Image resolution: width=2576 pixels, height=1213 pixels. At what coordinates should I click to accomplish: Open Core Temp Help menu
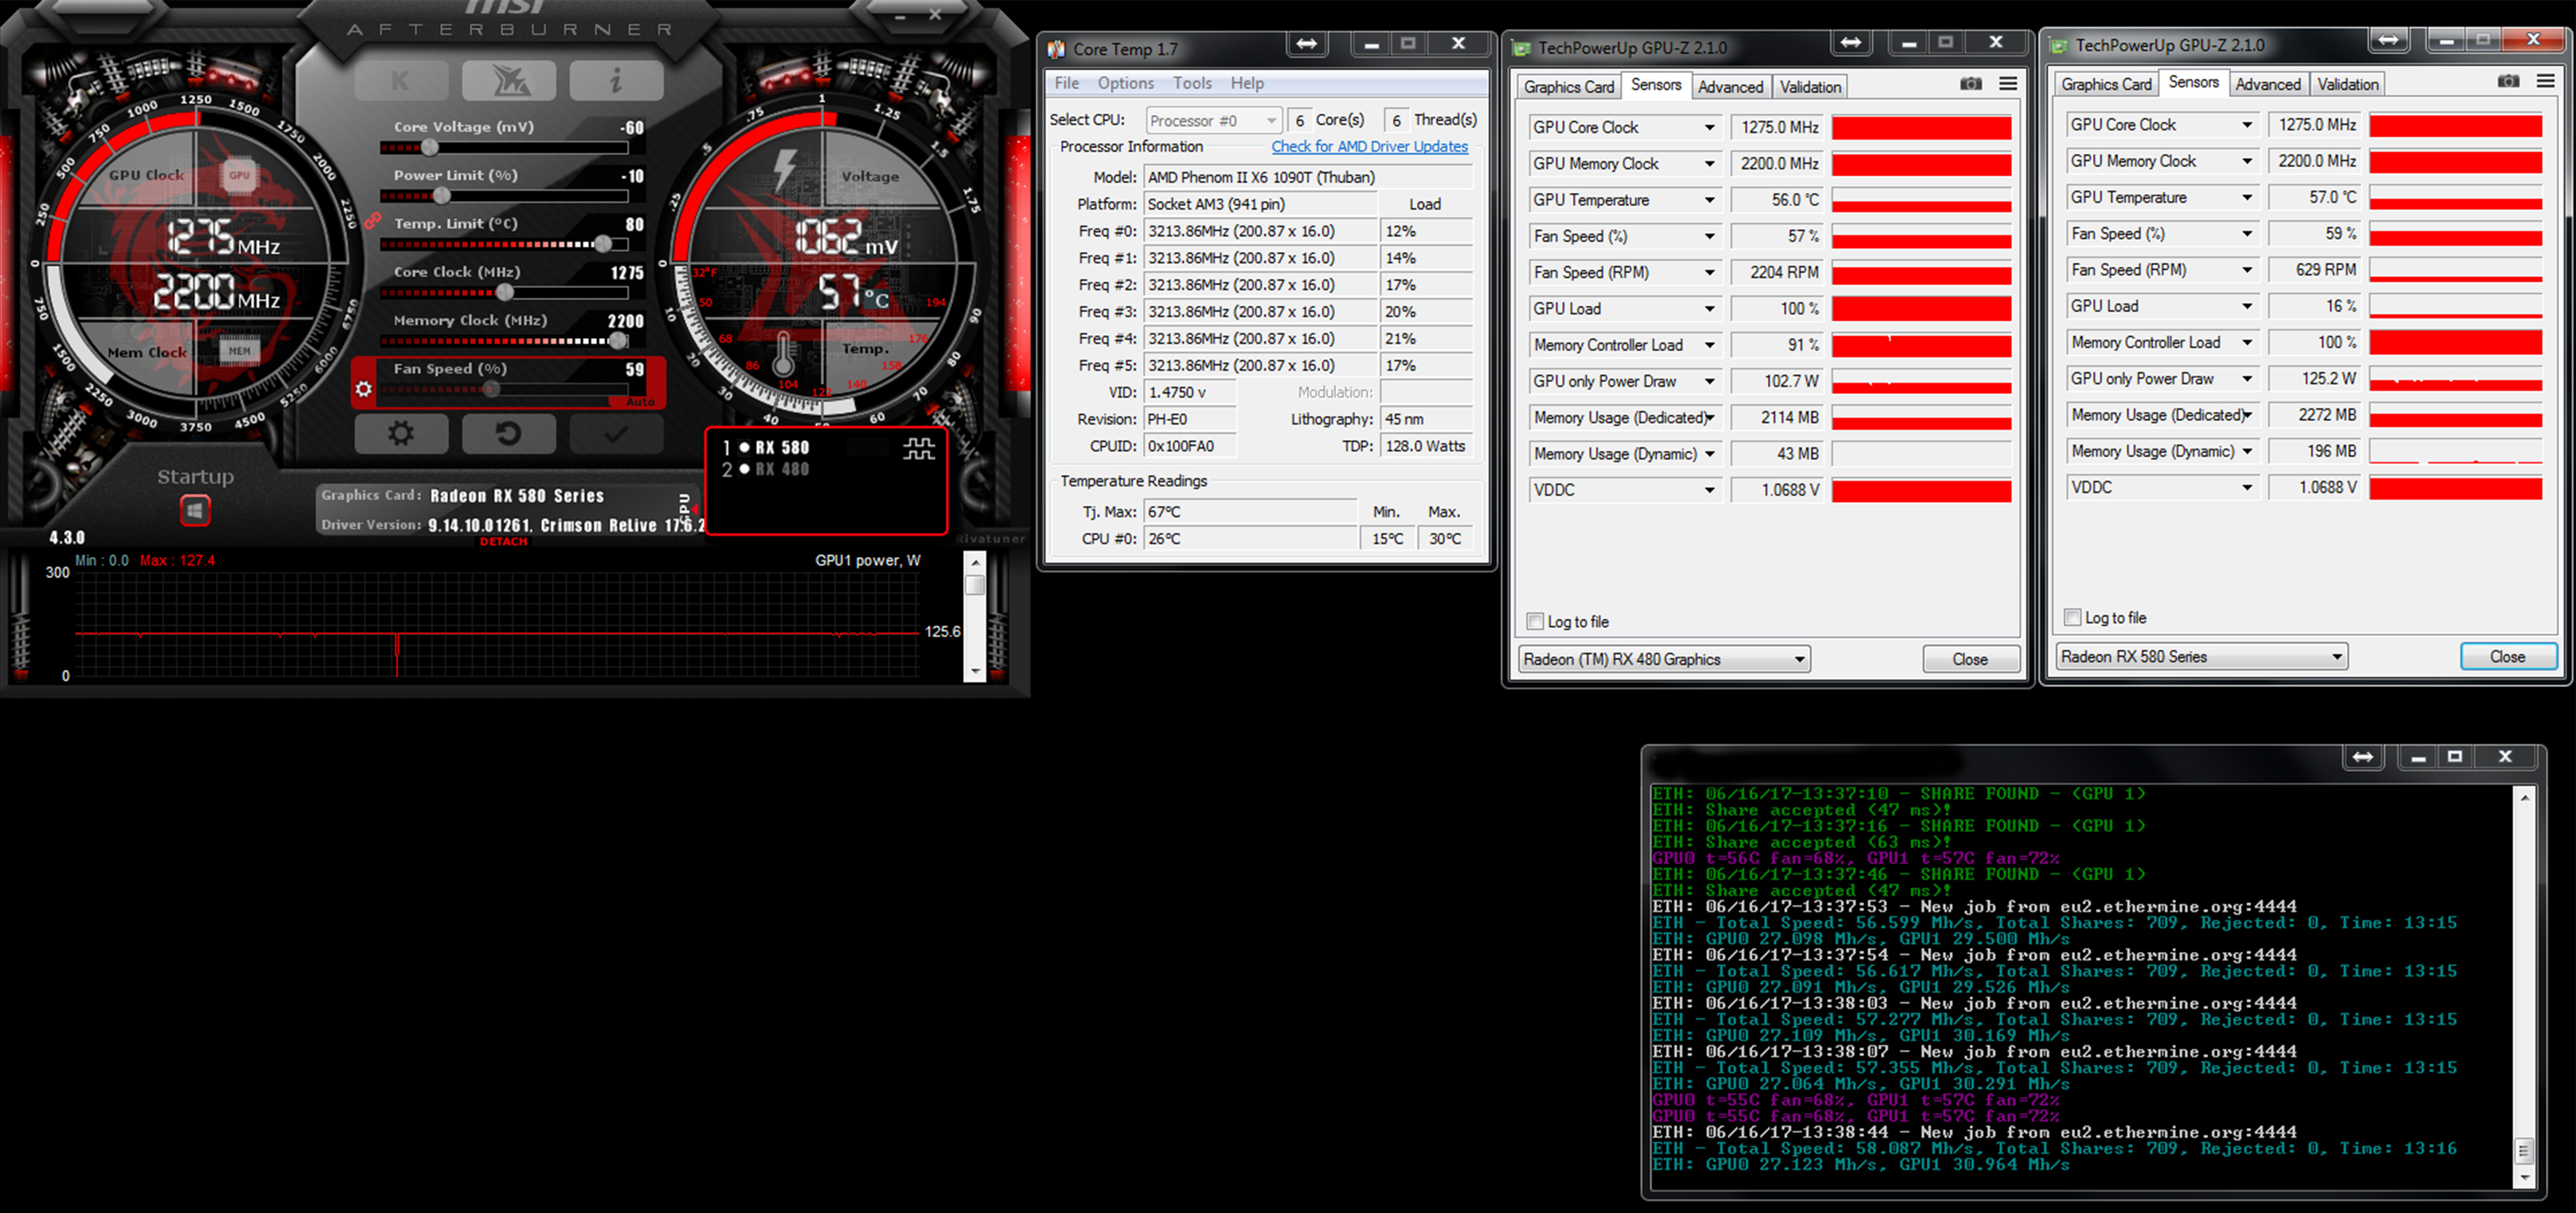point(1246,83)
